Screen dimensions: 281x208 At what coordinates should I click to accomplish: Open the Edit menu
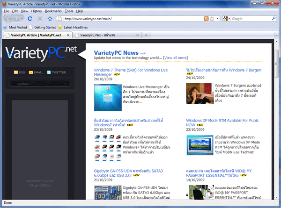pyautogui.click(x=15, y=11)
